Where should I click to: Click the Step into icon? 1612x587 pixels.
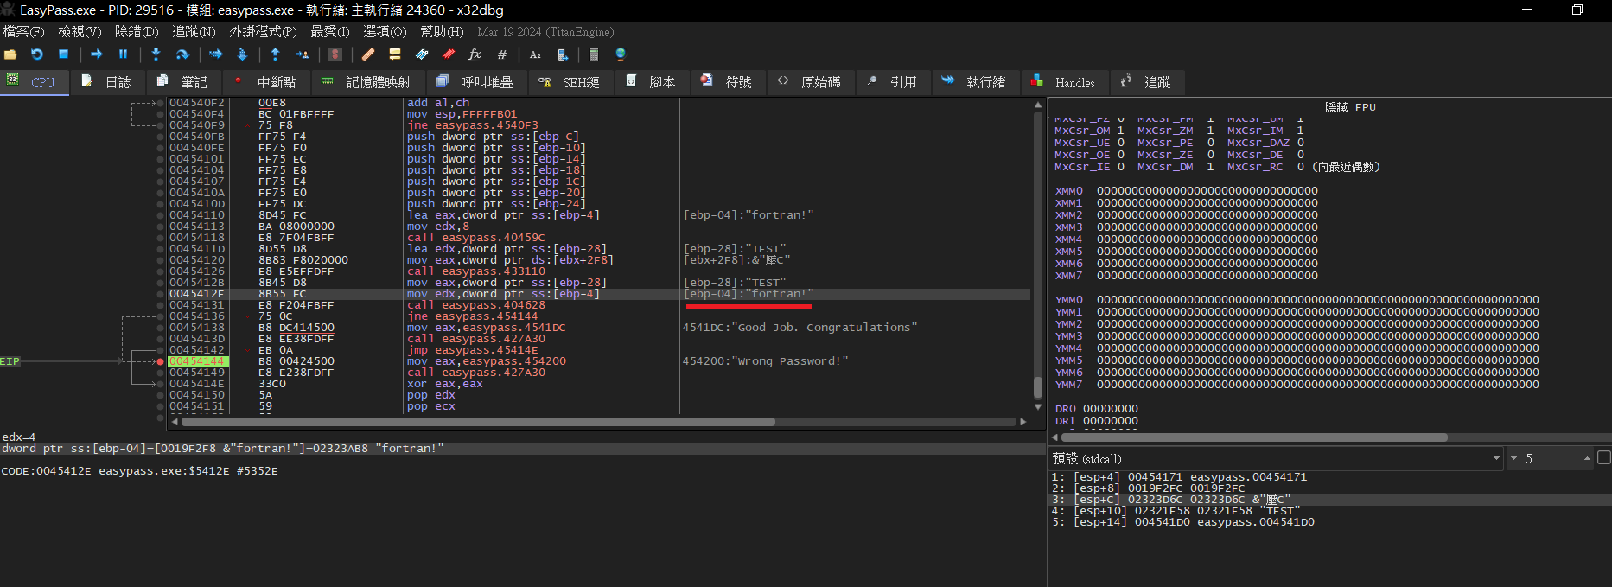(156, 54)
